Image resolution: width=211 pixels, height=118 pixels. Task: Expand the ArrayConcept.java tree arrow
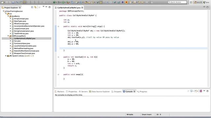(11, 19)
